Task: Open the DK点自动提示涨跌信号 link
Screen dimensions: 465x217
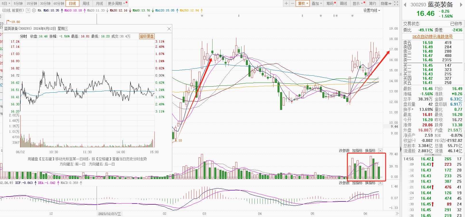Action: 433,37
